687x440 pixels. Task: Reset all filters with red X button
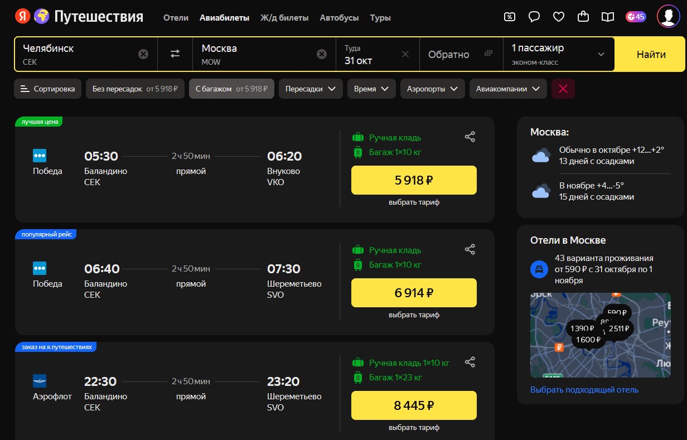pos(563,89)
